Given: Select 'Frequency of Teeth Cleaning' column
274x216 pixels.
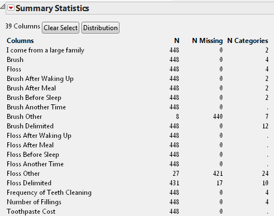Looking at the screenshot, I should (49, 193).
